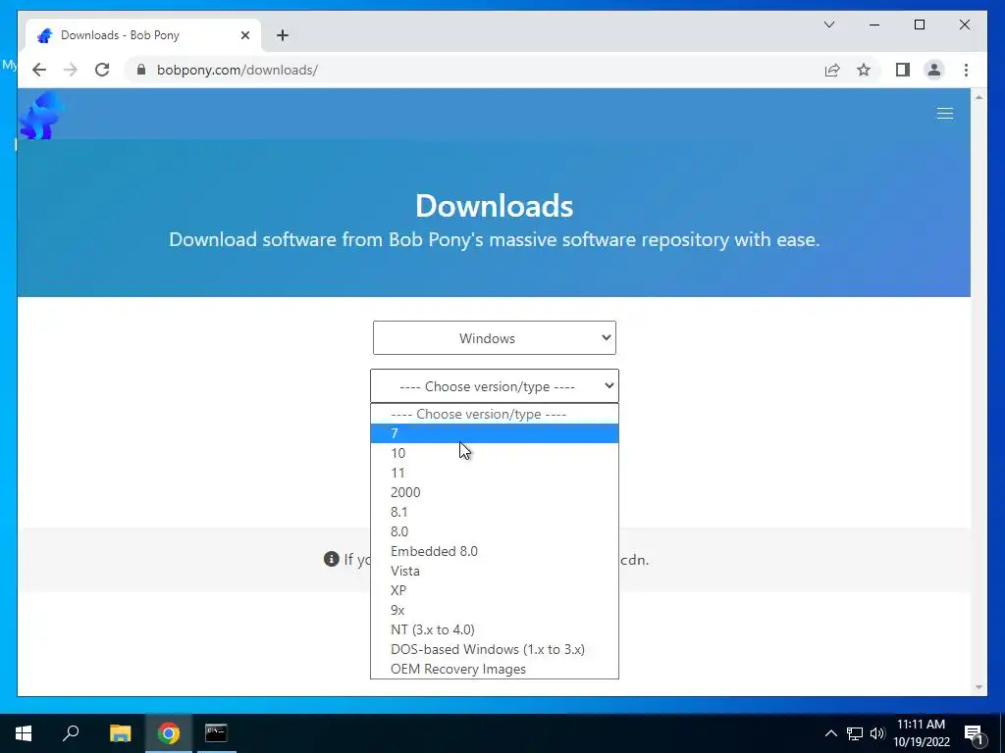1005x753 pixels.
Task: Click the share page icon in the address bar
Action: 832,70
